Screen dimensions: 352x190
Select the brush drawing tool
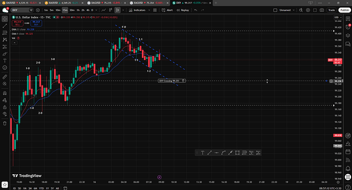pyautogui.click(x=5, y=53)
